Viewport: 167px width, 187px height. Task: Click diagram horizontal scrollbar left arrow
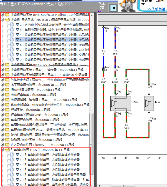point(99,186)
